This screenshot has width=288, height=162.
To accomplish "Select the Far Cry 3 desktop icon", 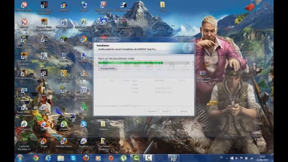I will 24,92.
